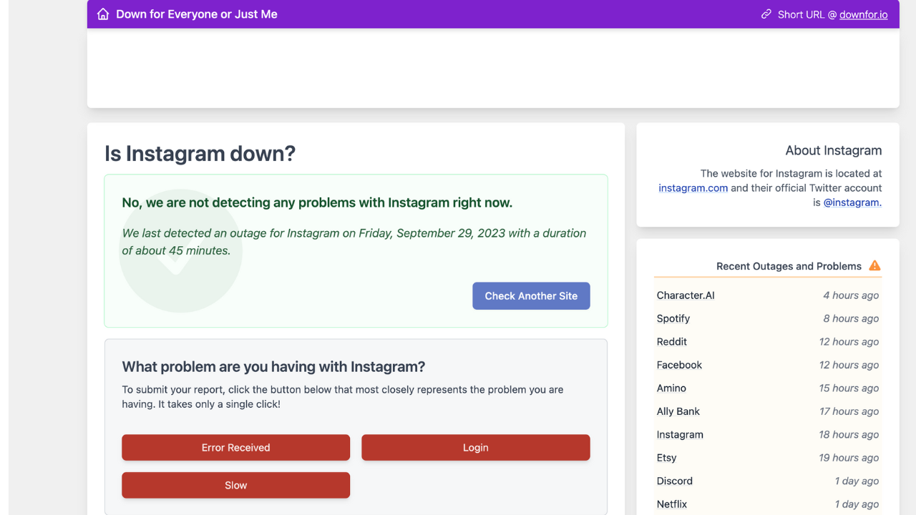Click the 'About Instagram' heading
This screenshot has height=515, width=916.
833,150
